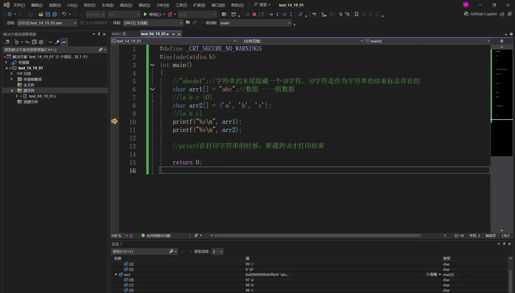Click the Undo arrow icon
Screen dimensions: 515x293
(x=64, y=14)
